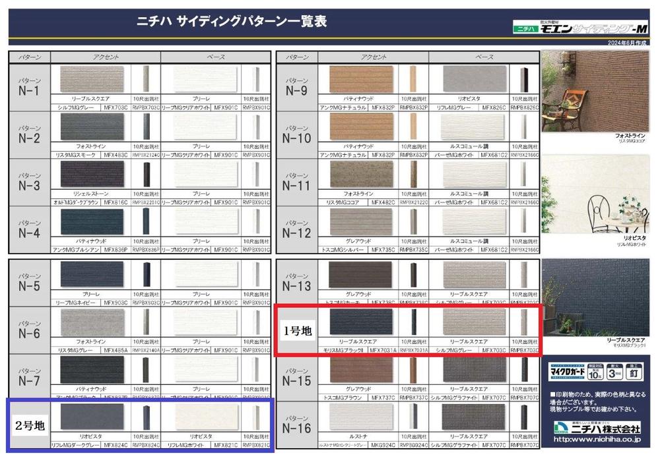Open the リオビスタ white wall photo

click(595, 194)
